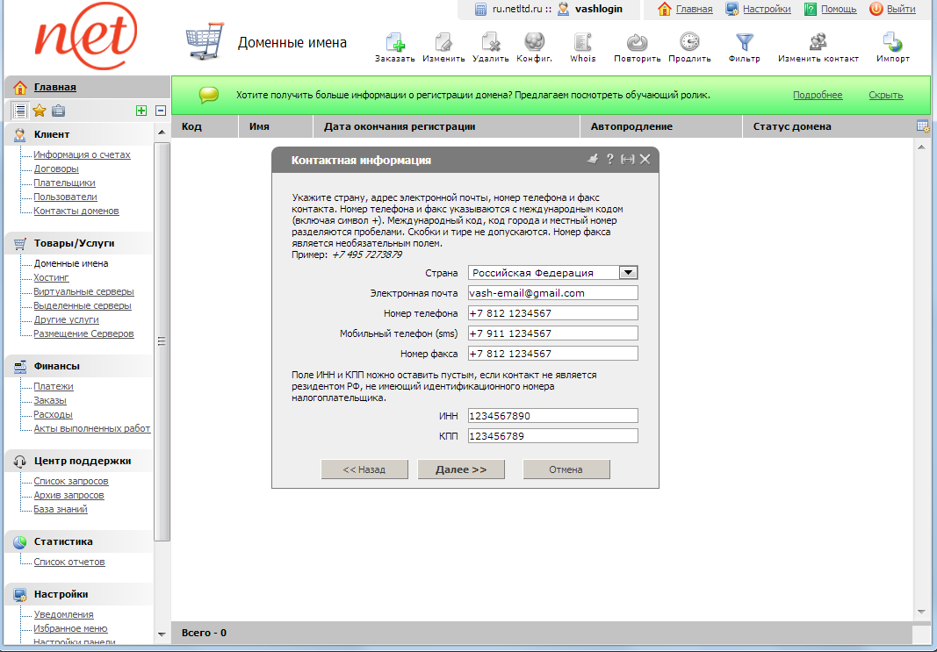Click the Whois toolbar icon
This screenshot has height=652, width=937.
pos(581,43)
